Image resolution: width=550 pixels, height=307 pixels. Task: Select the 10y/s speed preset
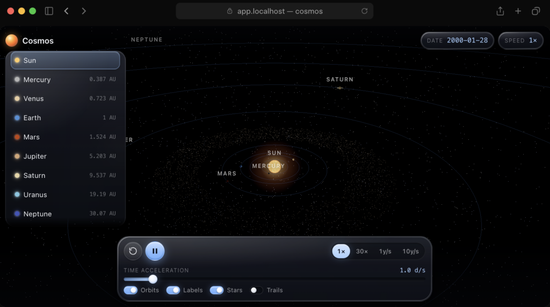click(x=410, y=251)
